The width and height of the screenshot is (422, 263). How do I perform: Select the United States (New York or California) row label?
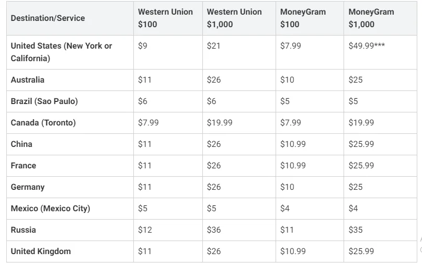click(x=61, y=52)
